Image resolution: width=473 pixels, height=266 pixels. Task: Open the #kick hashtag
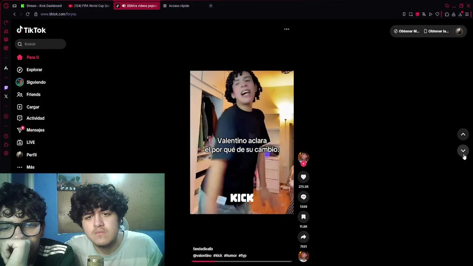(218, 256)
